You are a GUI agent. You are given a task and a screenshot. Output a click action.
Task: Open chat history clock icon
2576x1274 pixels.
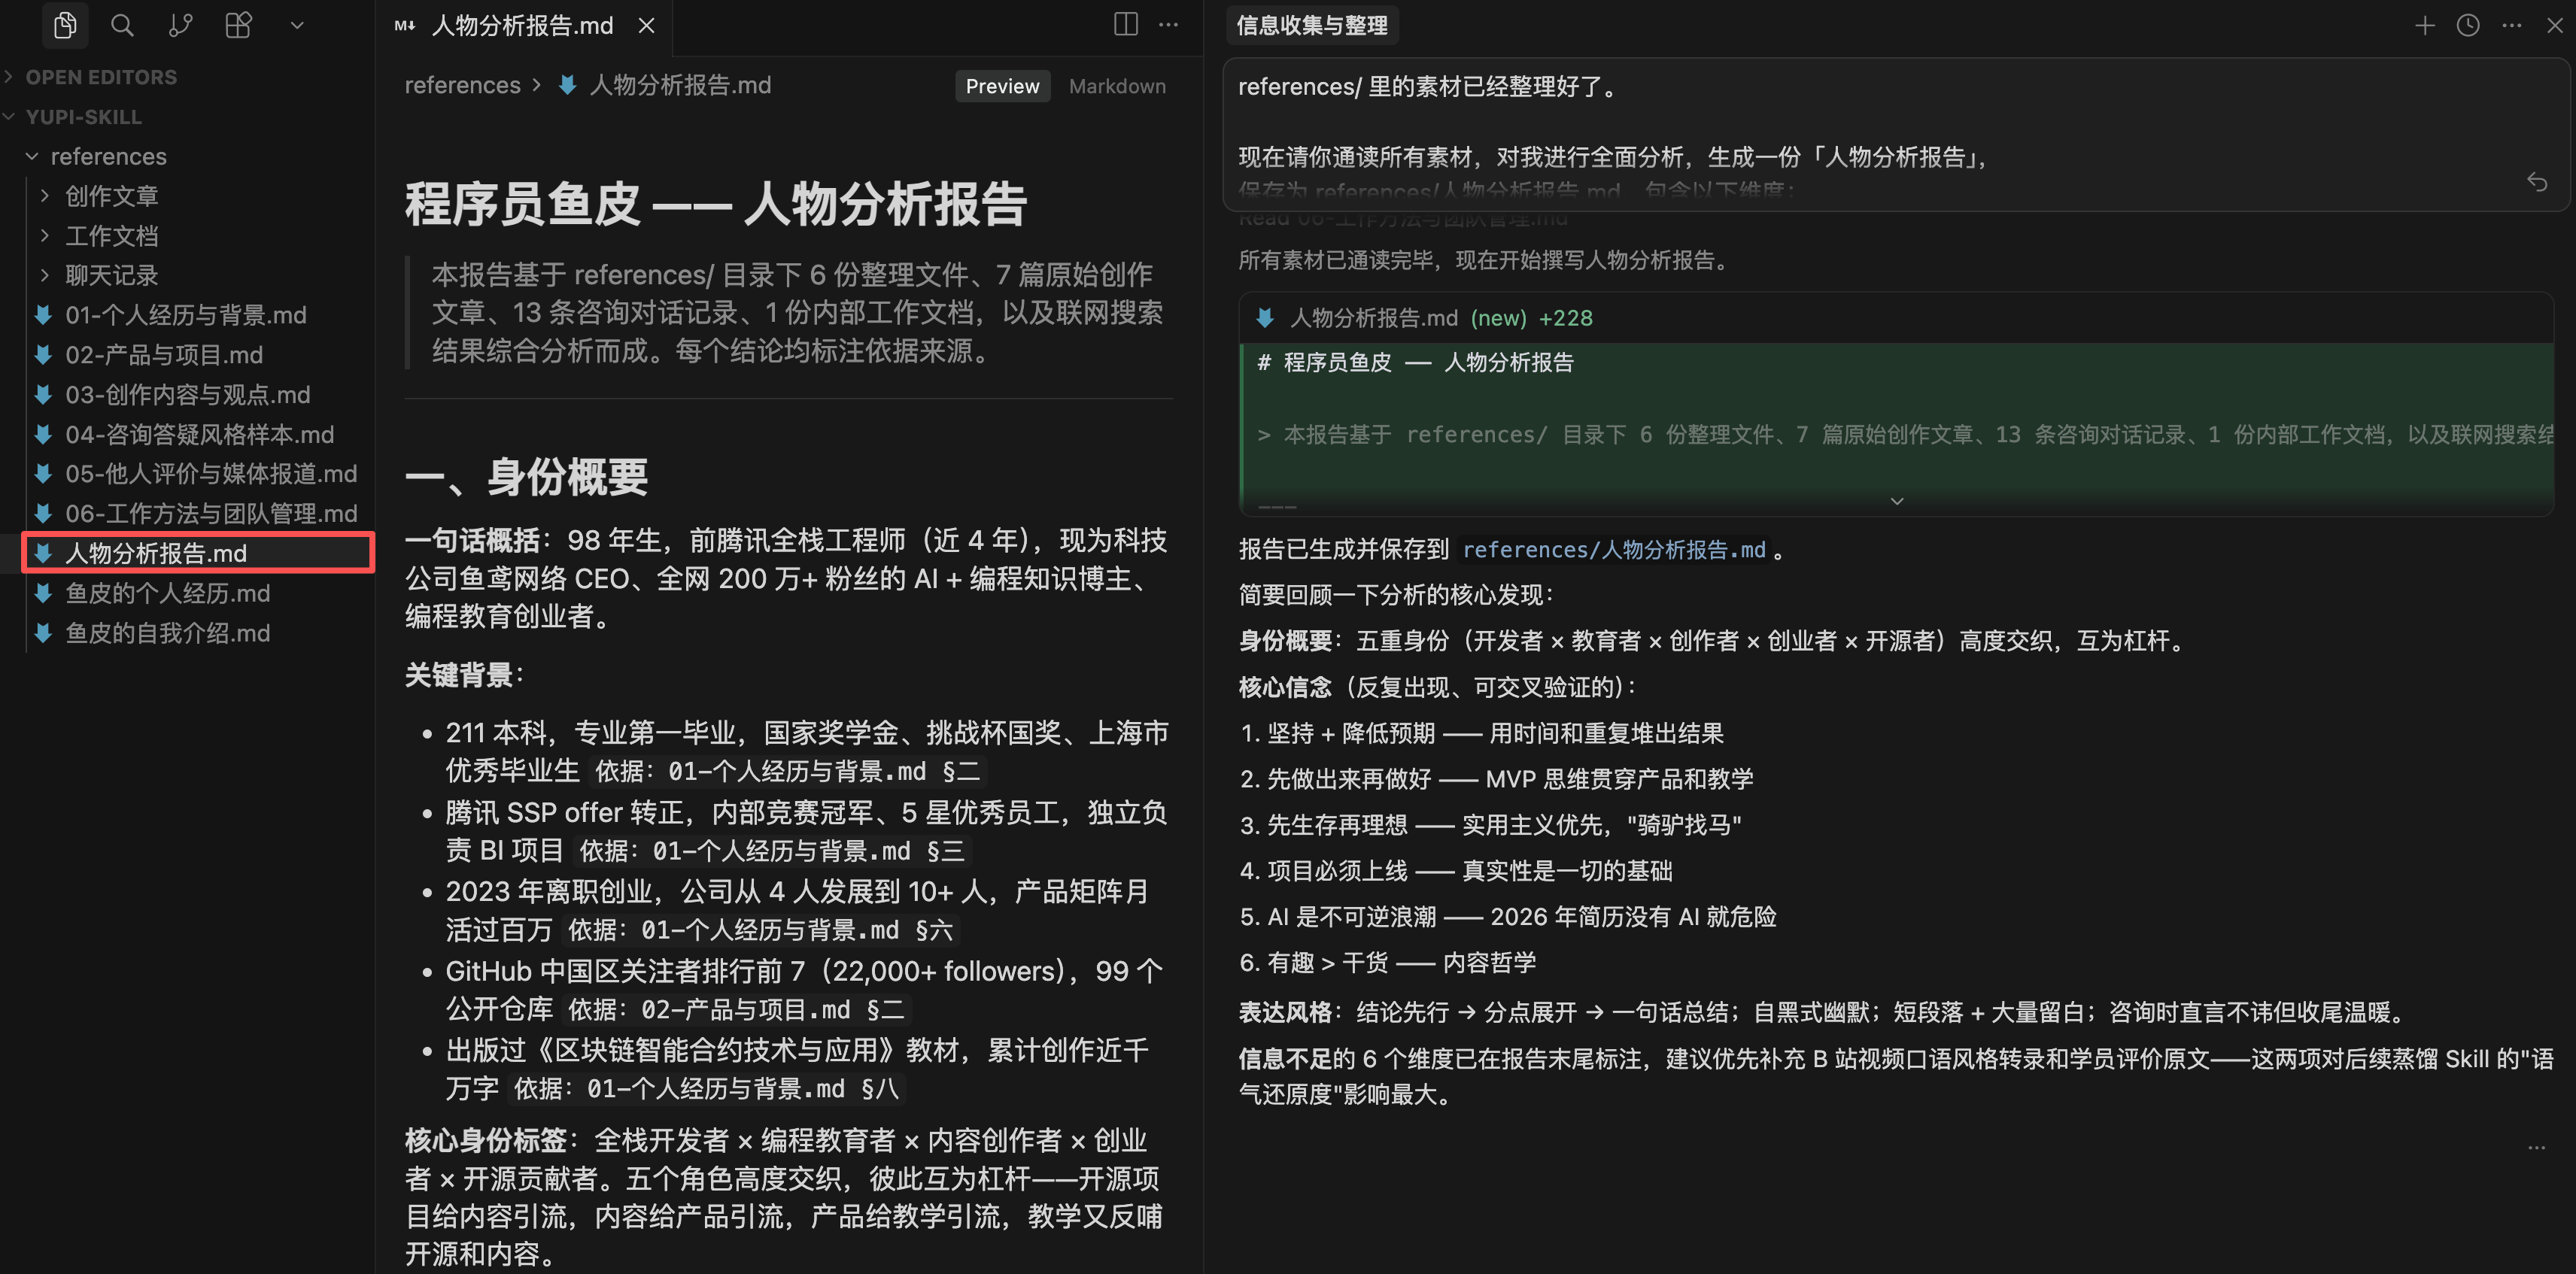pos(2468,25)
